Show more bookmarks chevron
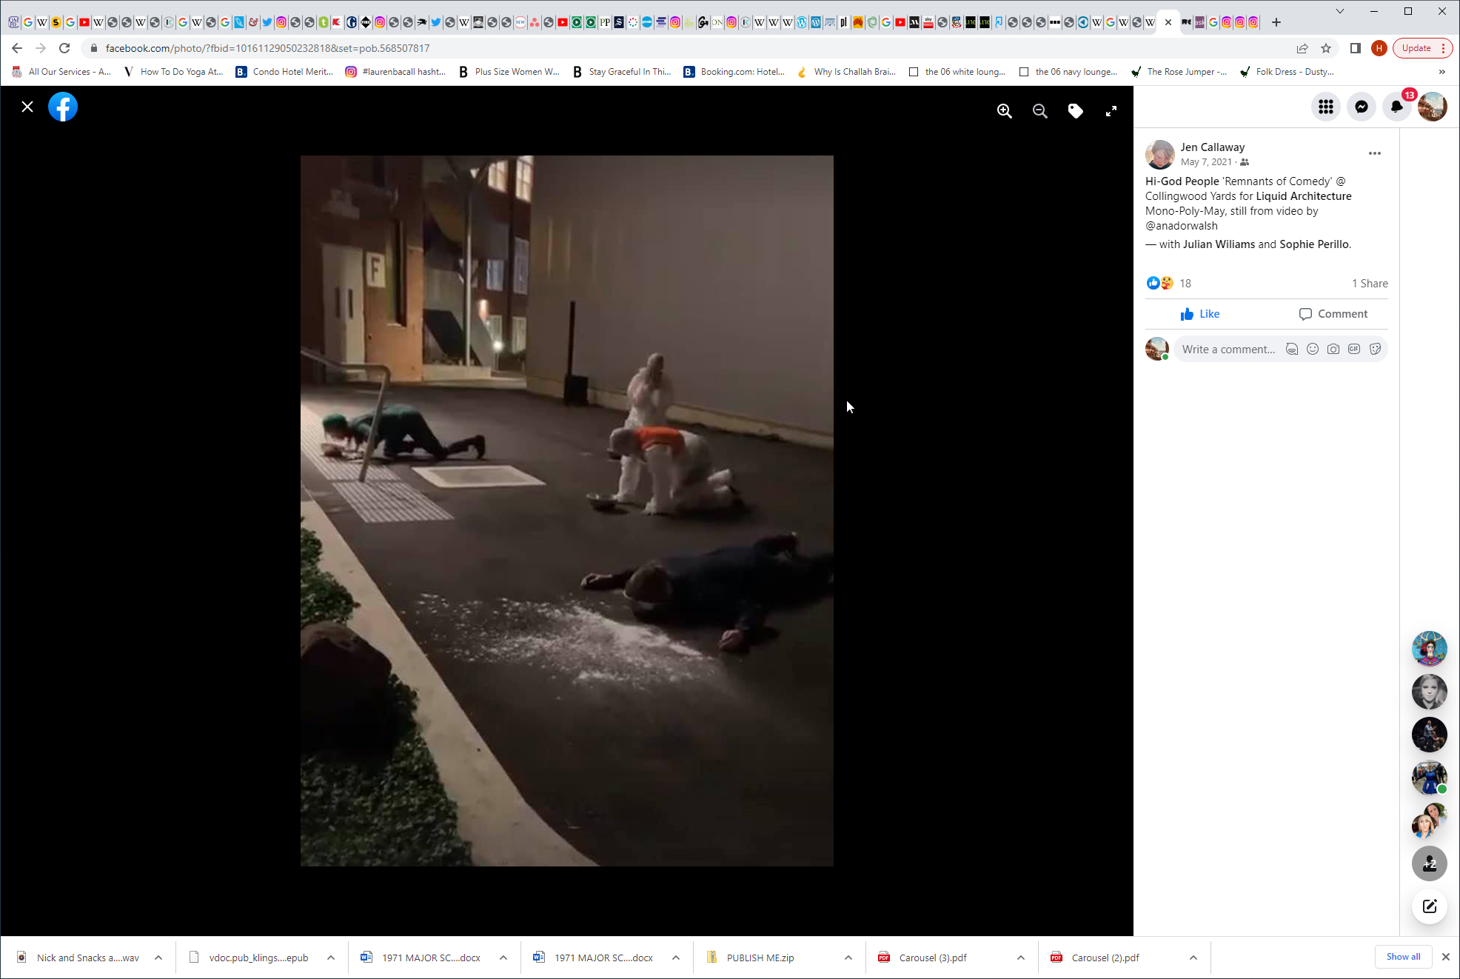 point(1441,72)
